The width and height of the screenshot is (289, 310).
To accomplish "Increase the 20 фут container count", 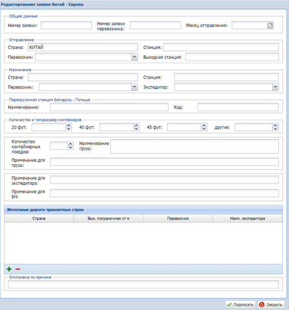I will 69,125.
